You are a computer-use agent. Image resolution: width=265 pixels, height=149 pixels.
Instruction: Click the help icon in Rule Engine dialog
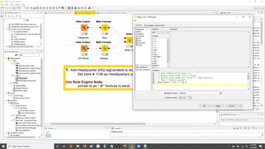point(240,106)
